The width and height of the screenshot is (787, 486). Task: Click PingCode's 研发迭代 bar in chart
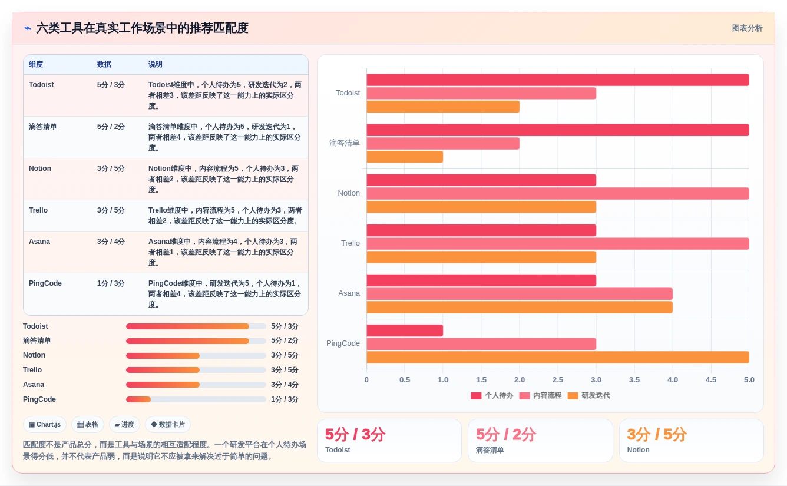558,358
